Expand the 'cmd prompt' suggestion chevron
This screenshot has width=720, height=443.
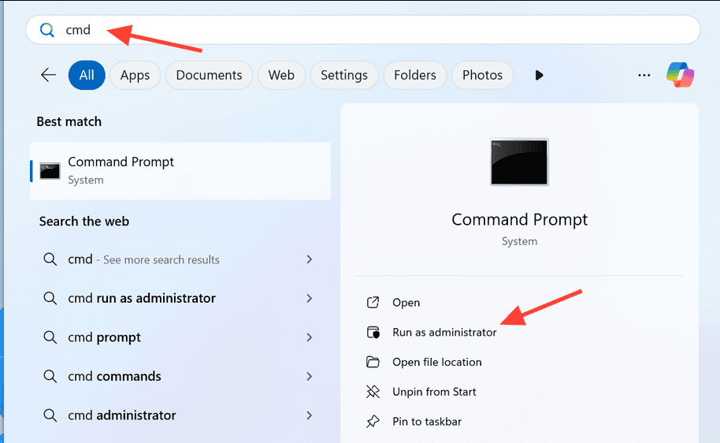pos(310,337)
